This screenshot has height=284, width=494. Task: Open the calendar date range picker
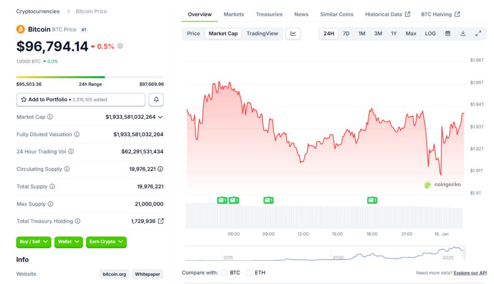pyautogui.click(x=448, y=33)
